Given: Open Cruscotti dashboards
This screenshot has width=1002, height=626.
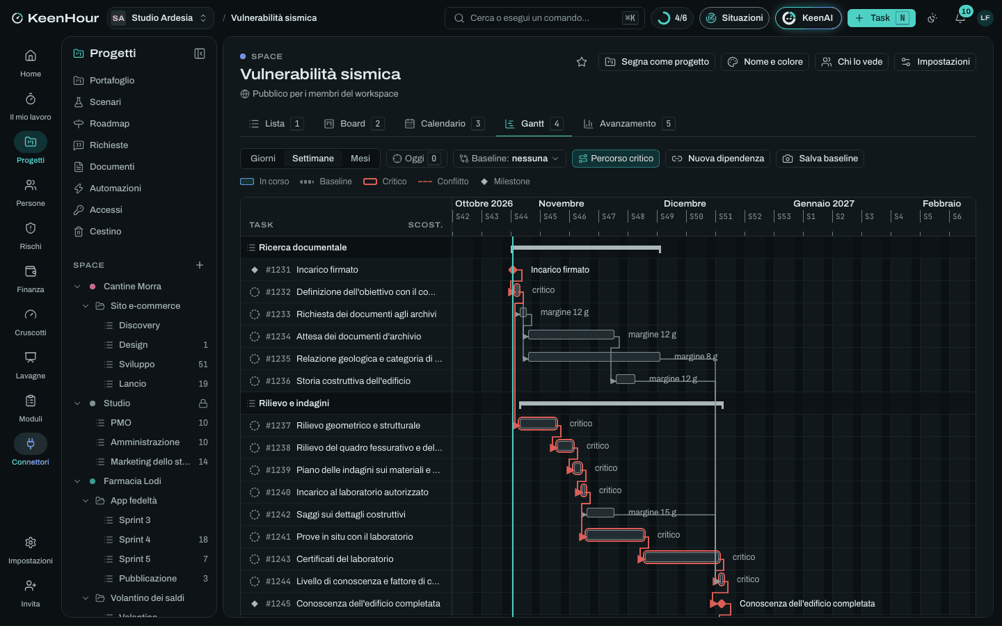Looking at the screenshot, I should click(x=31, y=321).
